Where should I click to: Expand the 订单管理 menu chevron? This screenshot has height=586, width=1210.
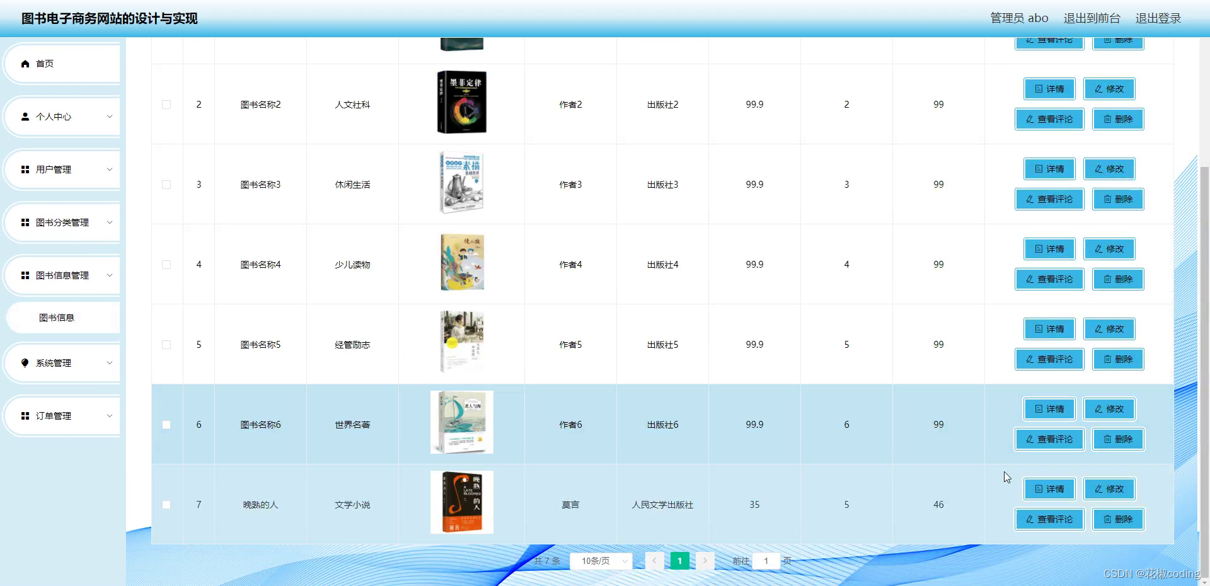(110, 416)
